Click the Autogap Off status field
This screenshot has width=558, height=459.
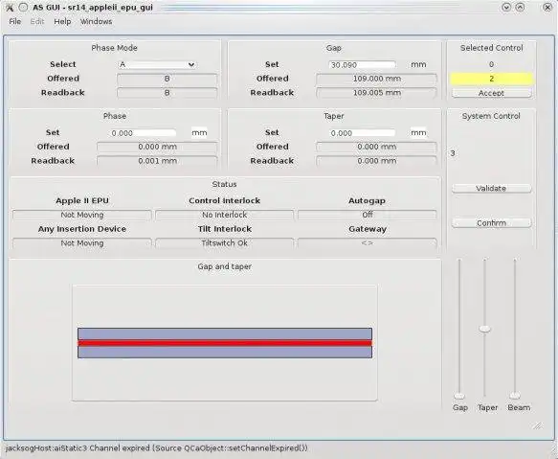368,215
